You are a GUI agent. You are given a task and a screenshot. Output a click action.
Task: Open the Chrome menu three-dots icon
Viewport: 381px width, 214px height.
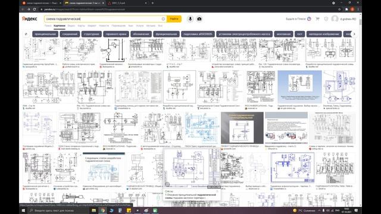tap(358, 10)
